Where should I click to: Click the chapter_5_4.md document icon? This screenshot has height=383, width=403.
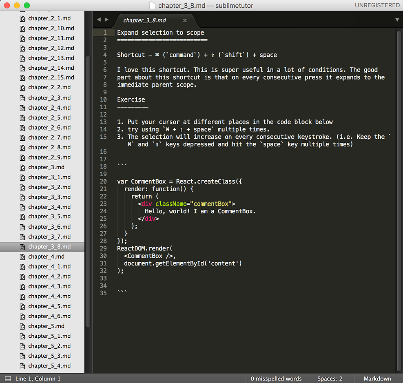(x=23, y=365)
